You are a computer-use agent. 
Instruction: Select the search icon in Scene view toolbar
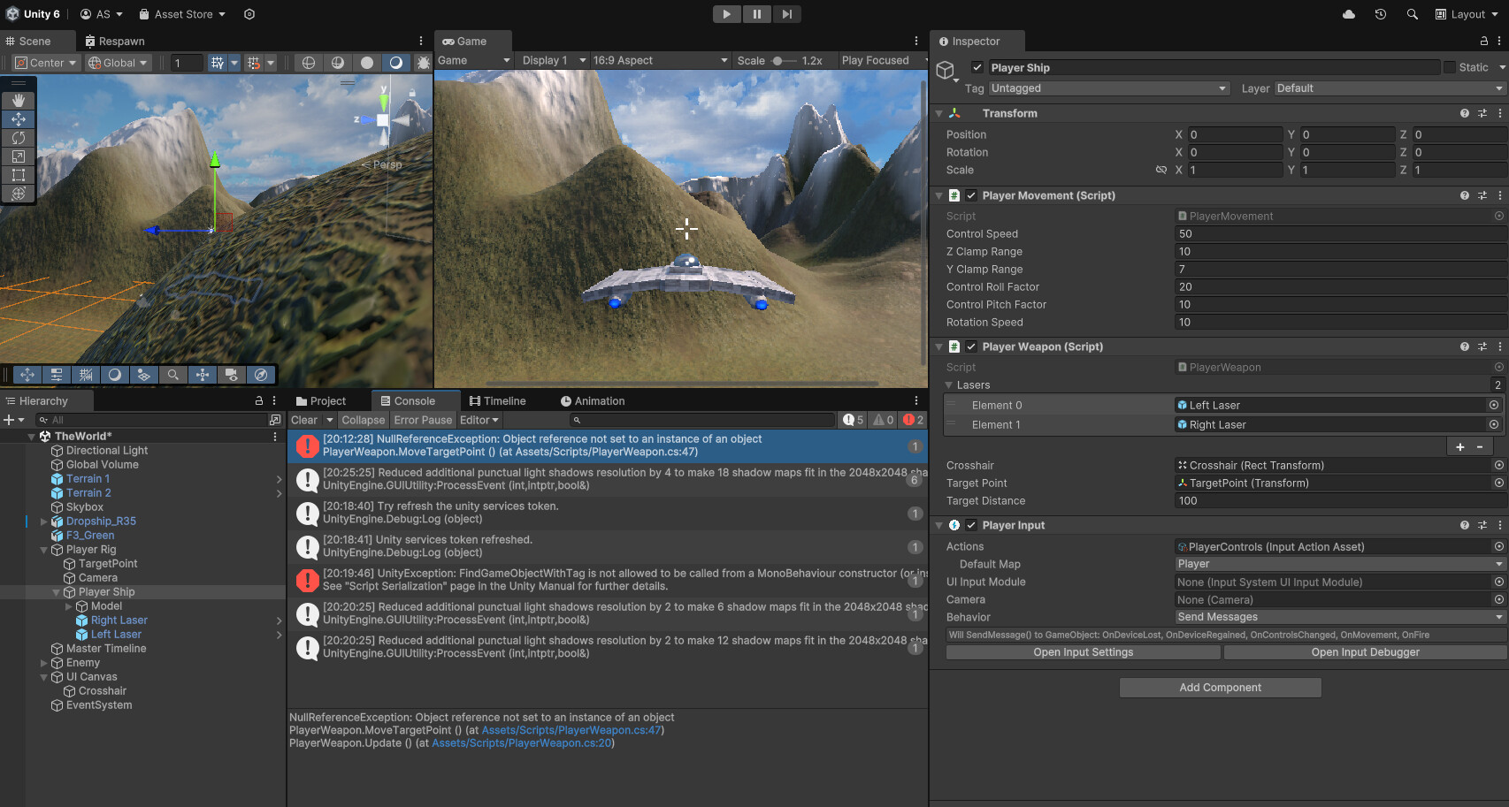click(x=173, y=374)
